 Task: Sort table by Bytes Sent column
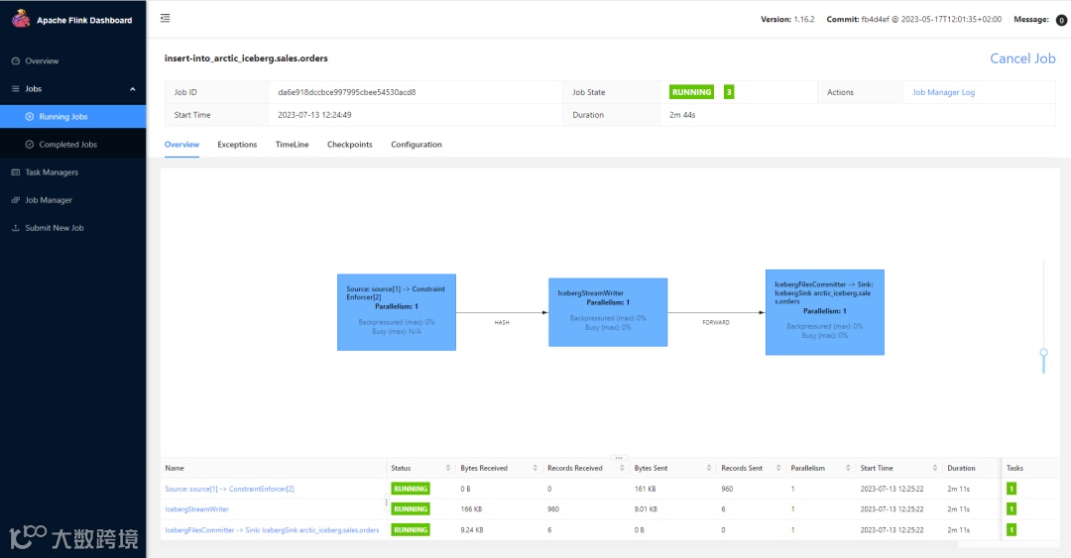coord(709,468)
